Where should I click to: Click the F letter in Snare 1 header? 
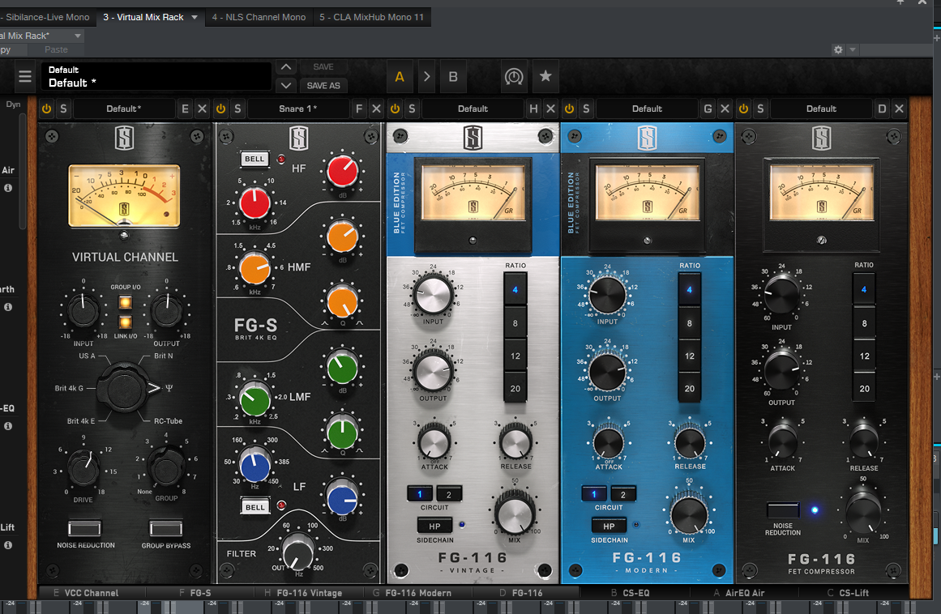359,109
